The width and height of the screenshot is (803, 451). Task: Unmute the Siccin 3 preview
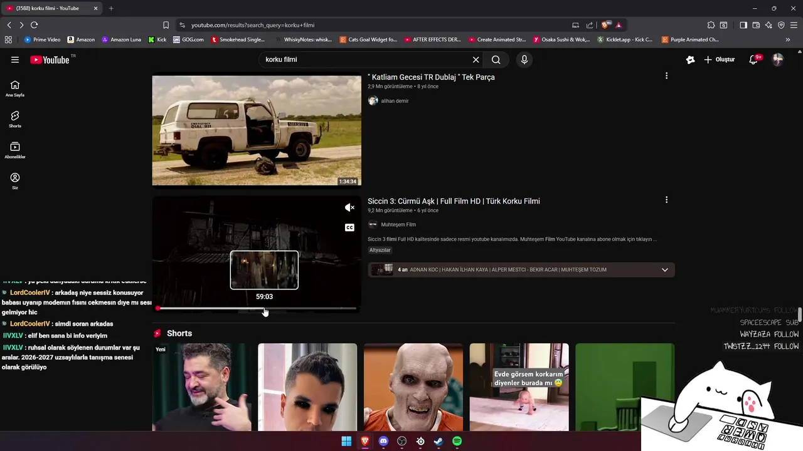[x=349, y=208]
